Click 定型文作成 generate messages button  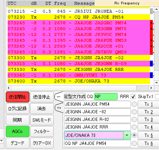(x=75, y=97)
